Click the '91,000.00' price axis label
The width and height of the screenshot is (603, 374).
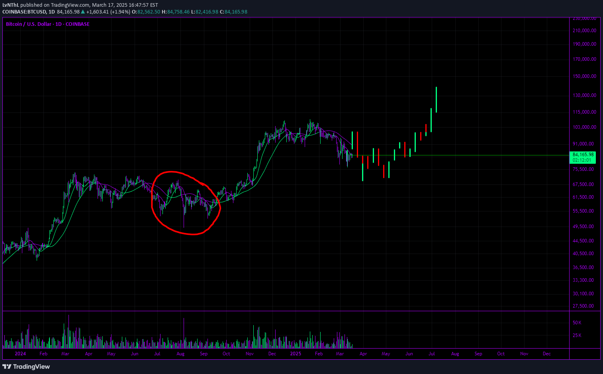pos(583,144)
